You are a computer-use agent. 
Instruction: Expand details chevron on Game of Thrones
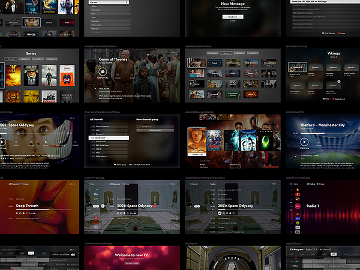[x=95, y=88]
